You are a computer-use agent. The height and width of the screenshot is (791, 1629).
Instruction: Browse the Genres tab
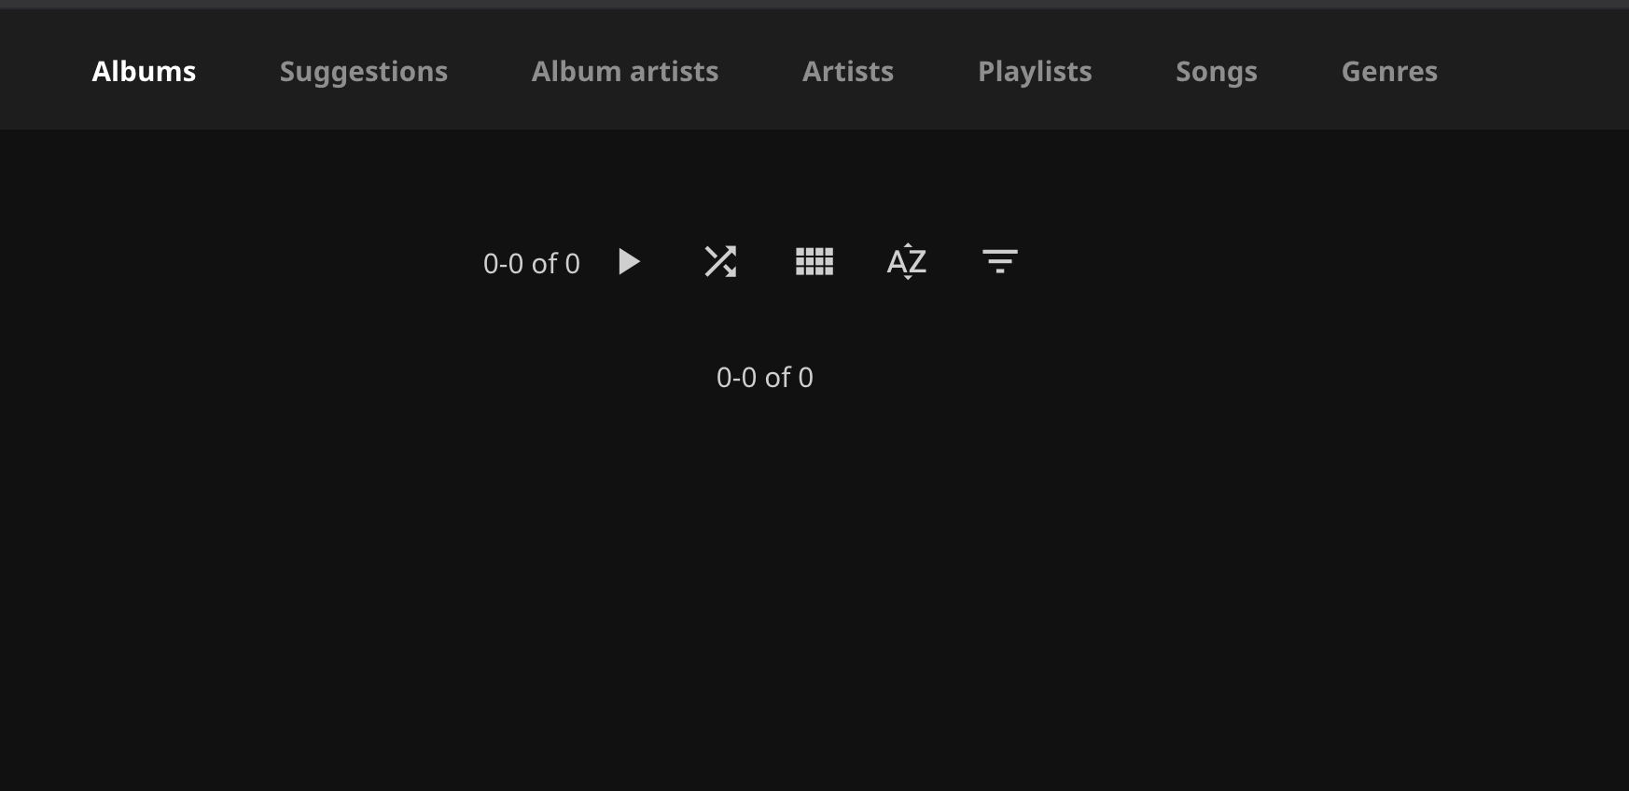pos(1389,72)
